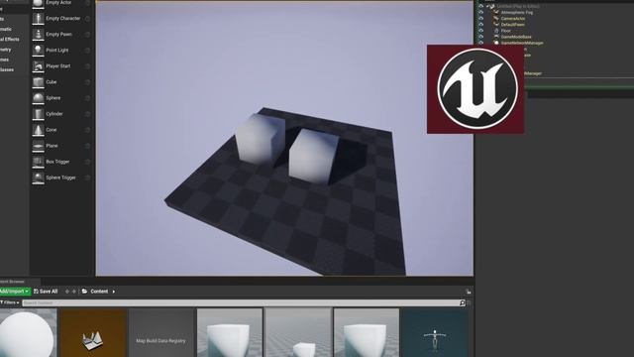Image resolution: width=634 pixels, height=357 pixels.
Task: Toggle visibility of CameraActor
Action: 481,19
